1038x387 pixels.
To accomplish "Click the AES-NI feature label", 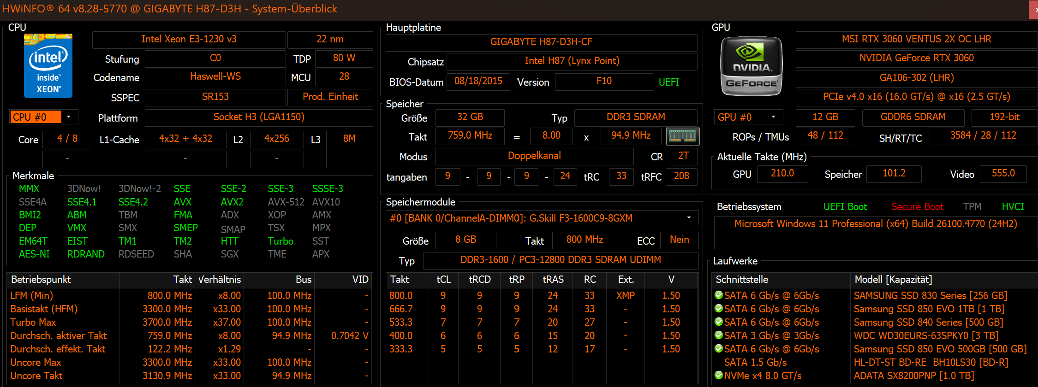I will tap(34, 254).
